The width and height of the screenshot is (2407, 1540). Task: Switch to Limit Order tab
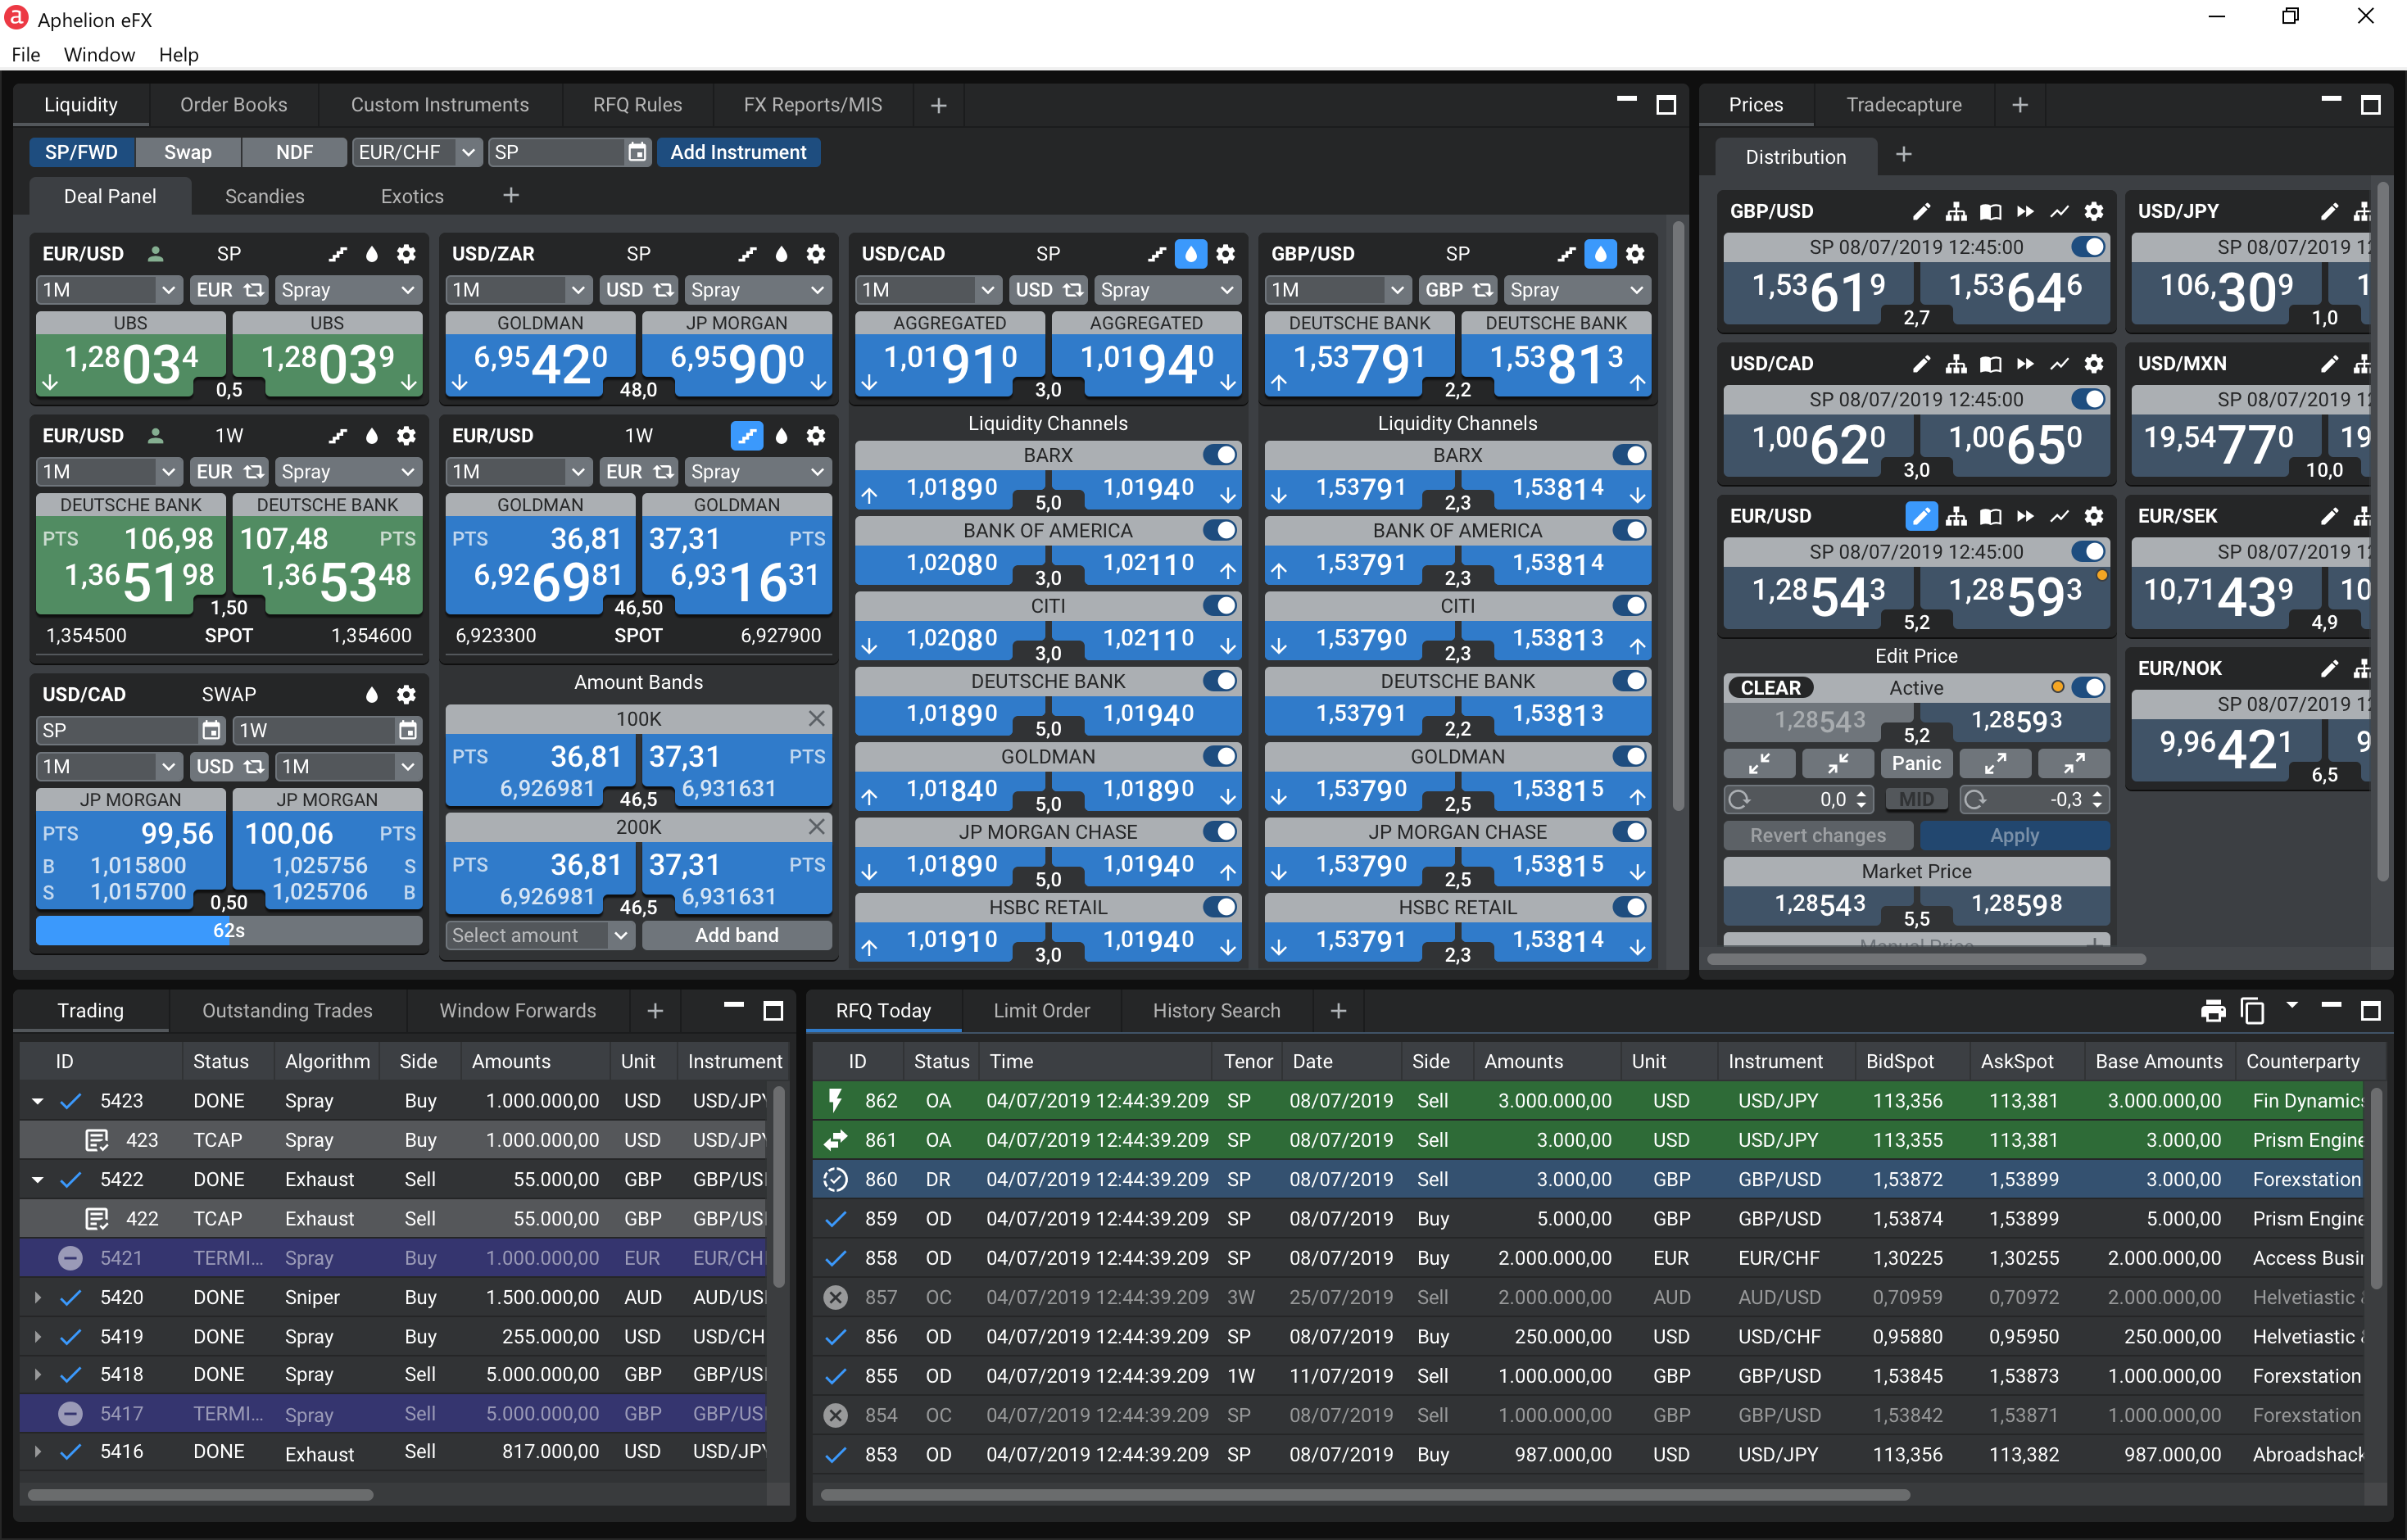click(1041, 1011)
